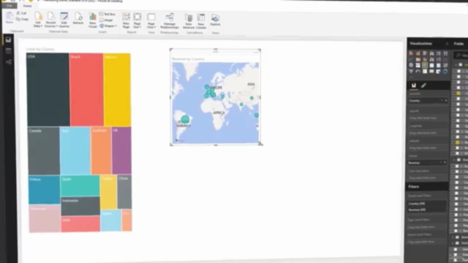Open the Country (All) filter
The width and height of the screenshot is (468, 263).
pyautogui.click(x=426, y=204)
